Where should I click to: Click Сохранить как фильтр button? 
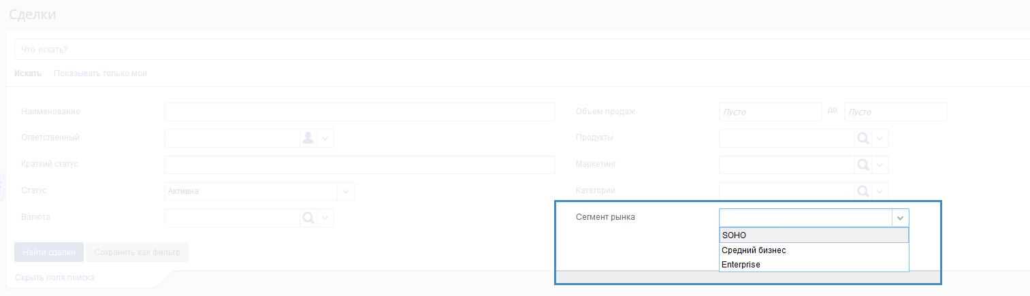[137, 252]
